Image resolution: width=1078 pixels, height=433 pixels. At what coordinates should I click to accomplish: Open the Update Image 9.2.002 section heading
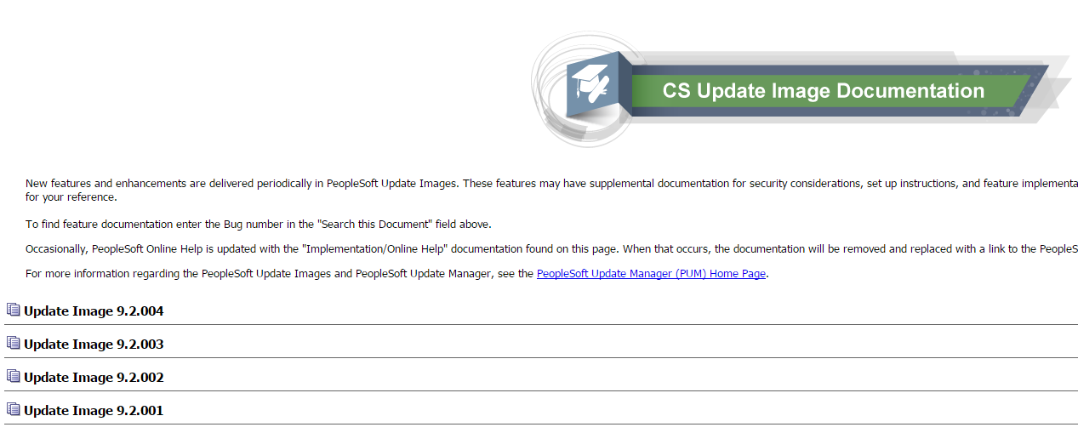(x=94, y=378)
